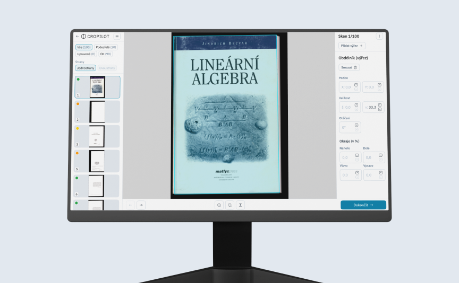Click the 'Obdélník (výřez)' heading
This screenshot has width=459, height=283.
[x=353, y=58]
